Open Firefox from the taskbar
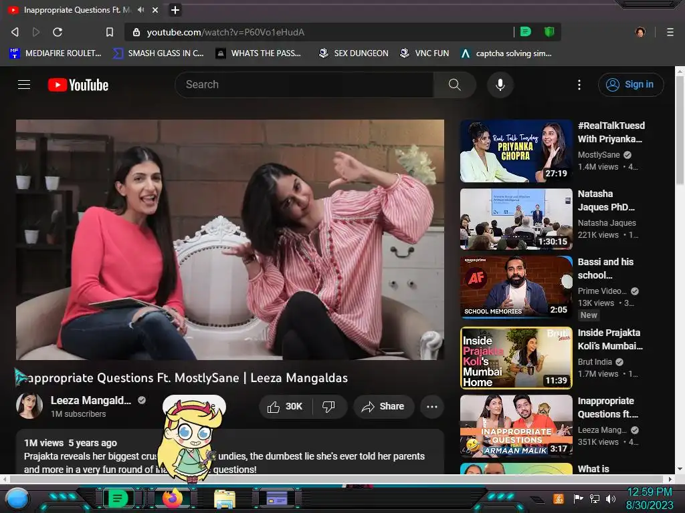The height and width of the screenshot is (513, 685). [173, 498]
